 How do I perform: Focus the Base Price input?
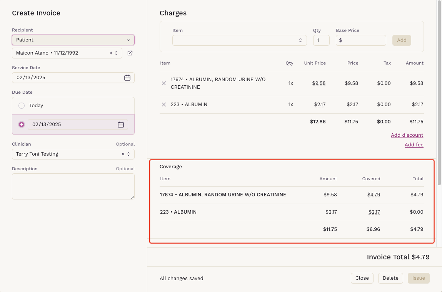(361, 40)
